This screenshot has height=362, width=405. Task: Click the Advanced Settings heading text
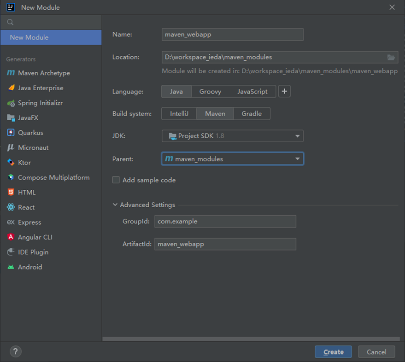(147, 205)
